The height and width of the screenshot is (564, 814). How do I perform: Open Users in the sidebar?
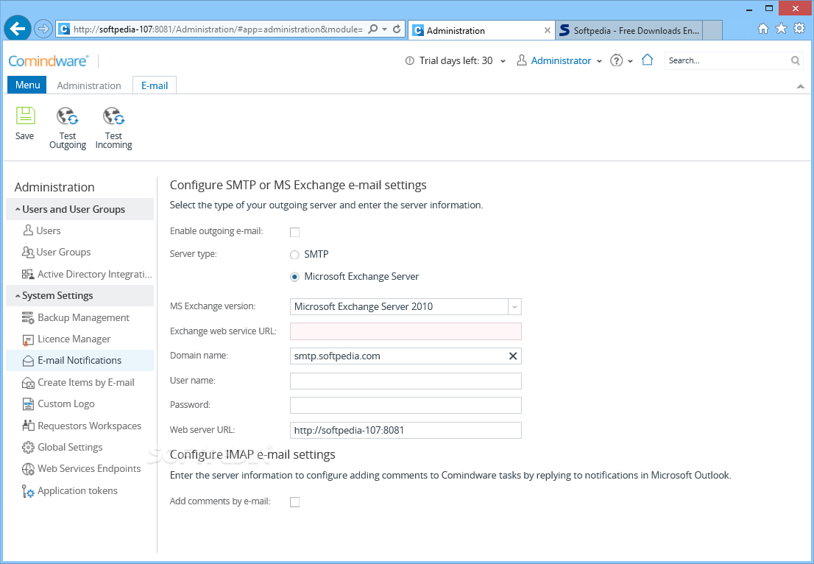tap(42, 230)
